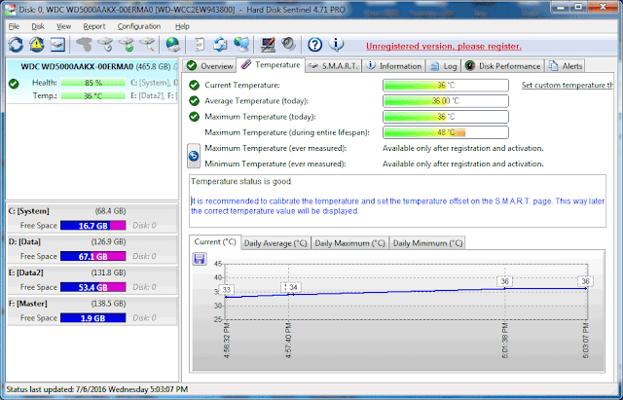Click the disk with magnifier toolbar icon
The height and width of the screenshot is (400, 623).
pyautogui.click(x=147, y=45)
